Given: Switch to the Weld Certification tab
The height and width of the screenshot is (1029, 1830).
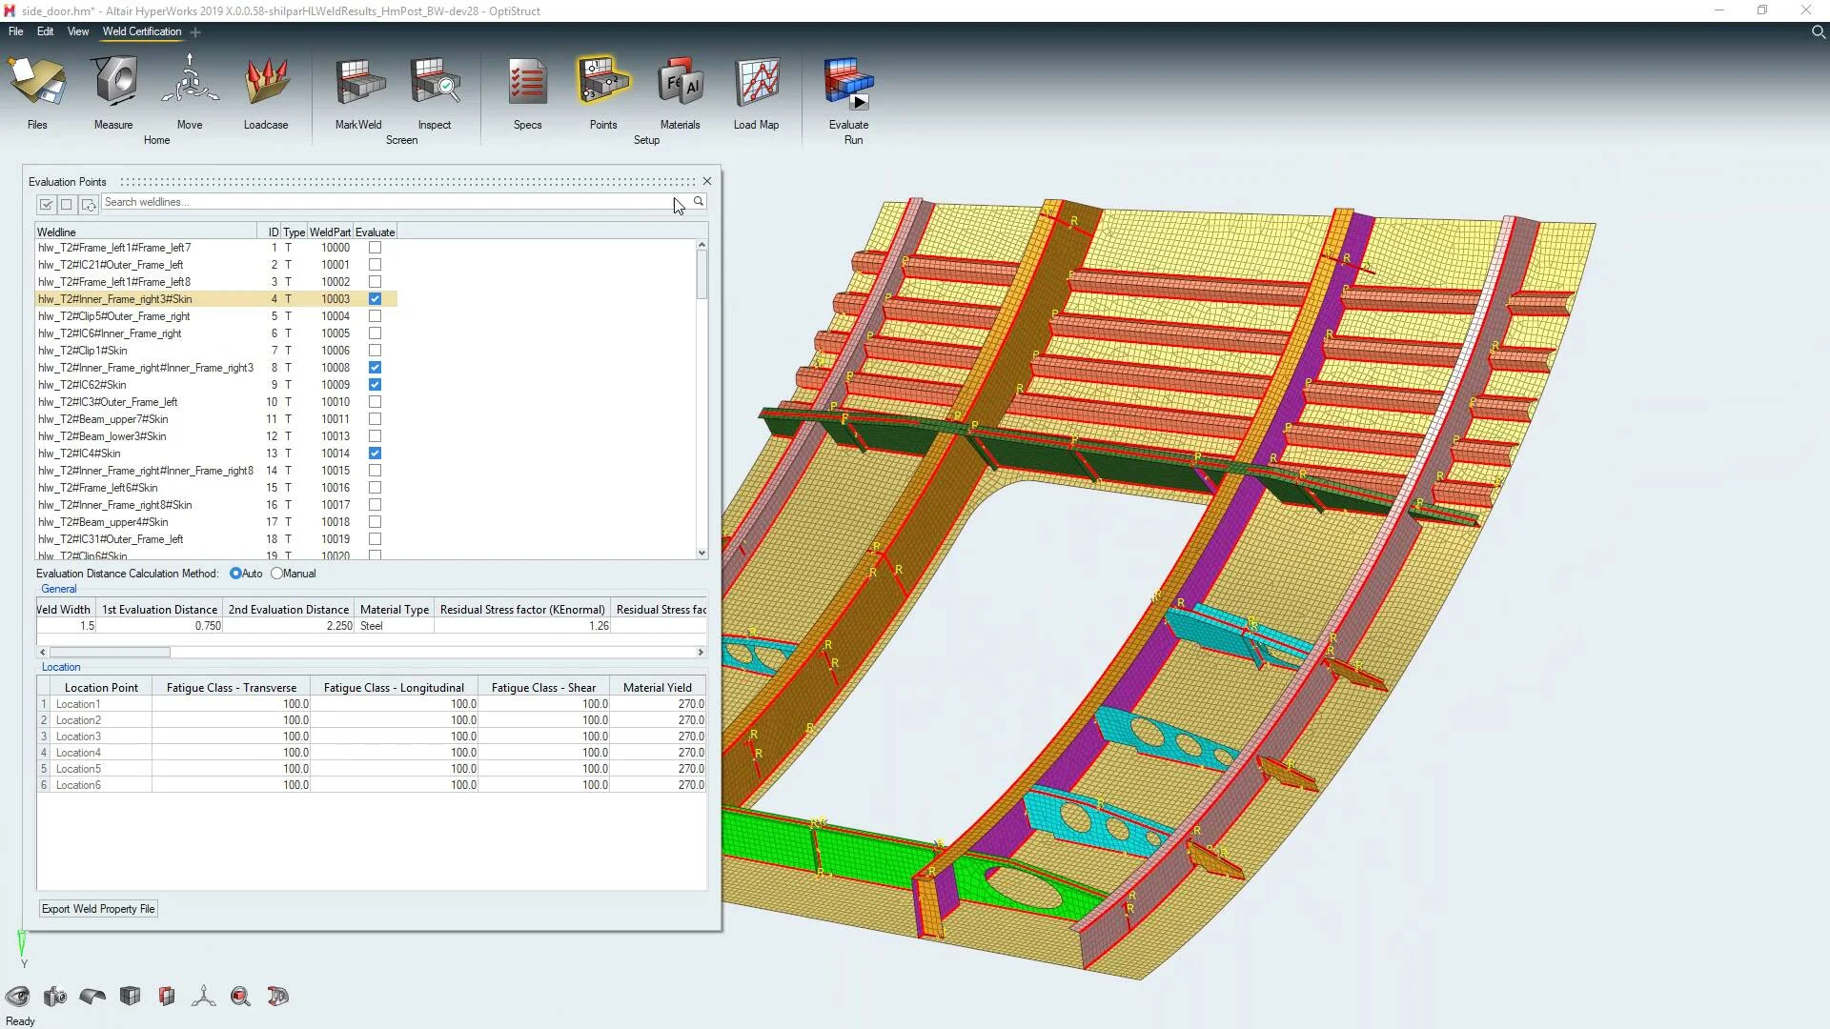Looking at the screenshot, I should (x=142, y=31).
